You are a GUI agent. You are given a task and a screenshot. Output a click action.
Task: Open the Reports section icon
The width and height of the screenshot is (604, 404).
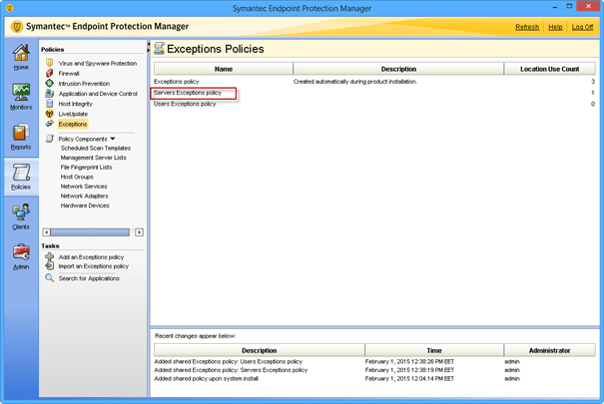click(20, 138)
